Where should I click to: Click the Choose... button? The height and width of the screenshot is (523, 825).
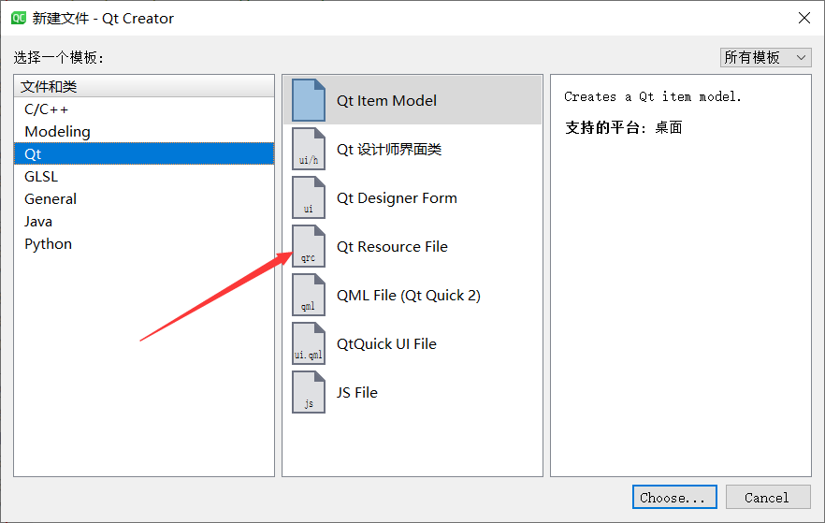674,497
